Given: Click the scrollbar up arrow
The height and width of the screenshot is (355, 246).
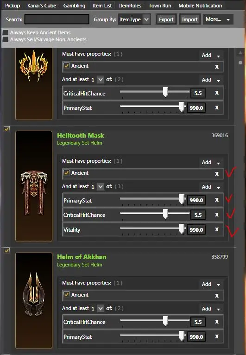Looking at the screenshot, I should point(240,53).
